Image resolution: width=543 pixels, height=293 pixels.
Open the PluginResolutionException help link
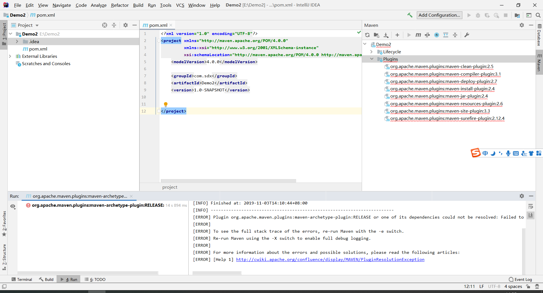pos(330,259)
